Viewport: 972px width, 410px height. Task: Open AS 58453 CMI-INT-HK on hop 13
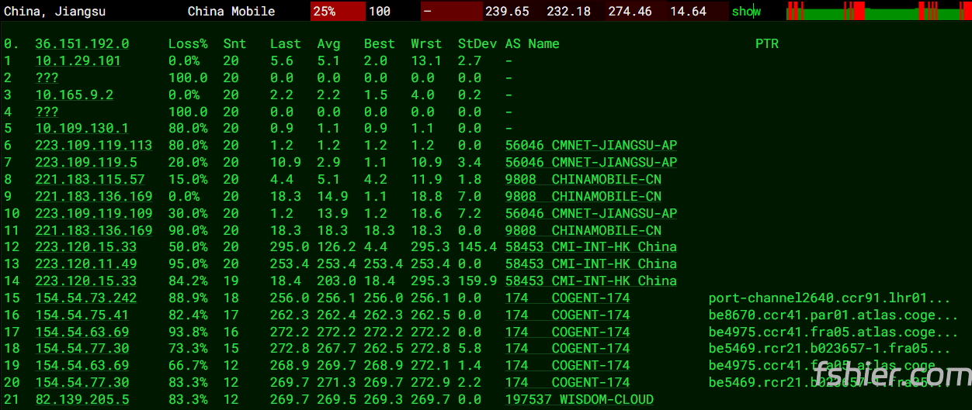(590, 264)
